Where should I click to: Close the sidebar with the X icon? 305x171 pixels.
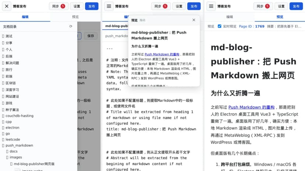click(x=7, y=6)
